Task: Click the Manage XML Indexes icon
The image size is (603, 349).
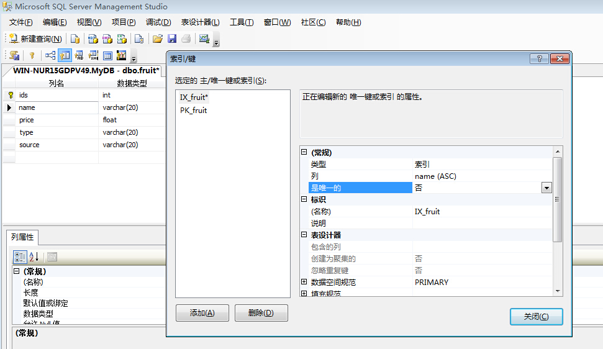Action: (x=93, y=56)
